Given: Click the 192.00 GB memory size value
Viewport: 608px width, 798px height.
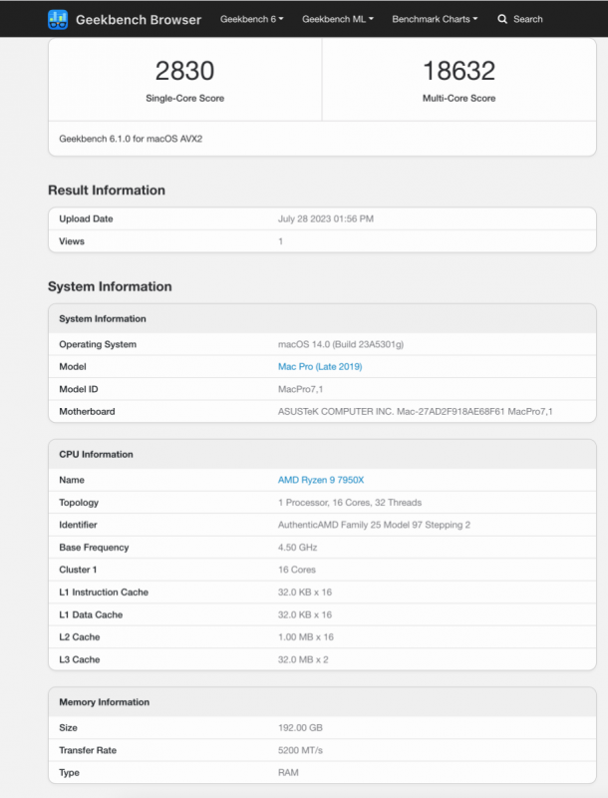Looking at the screenshot, I should coord(302,728).
